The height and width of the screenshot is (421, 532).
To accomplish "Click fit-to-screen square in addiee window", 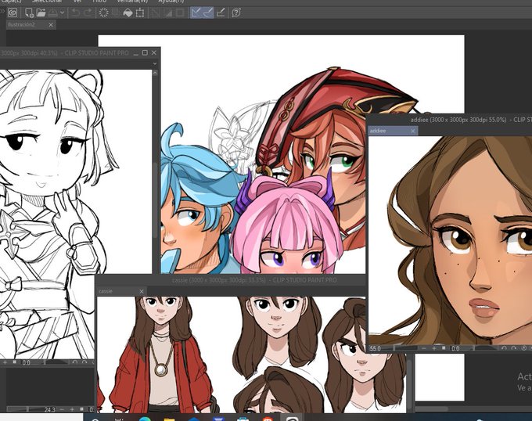I will [444, 348].
